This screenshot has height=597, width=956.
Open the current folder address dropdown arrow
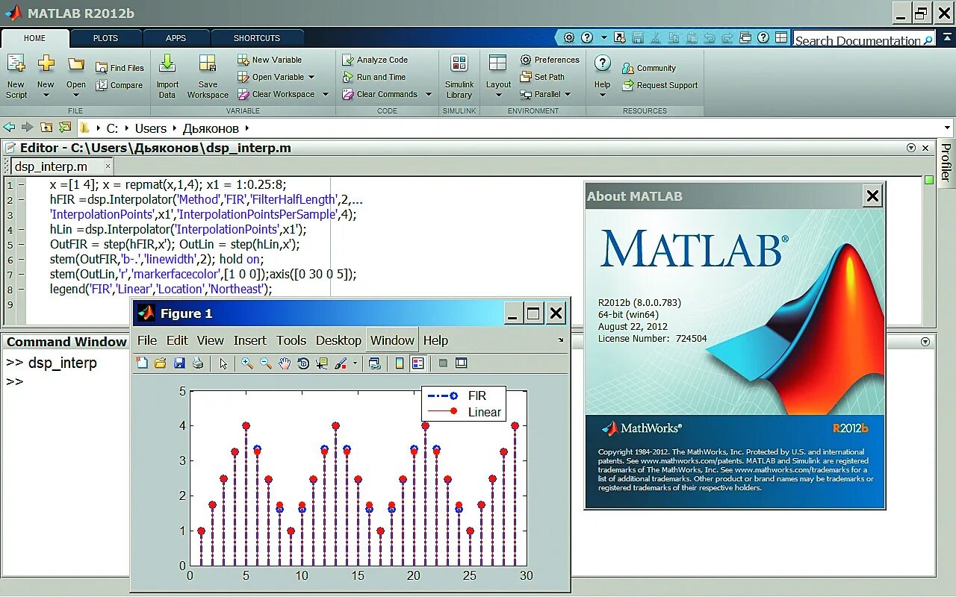tap(947, 128)
